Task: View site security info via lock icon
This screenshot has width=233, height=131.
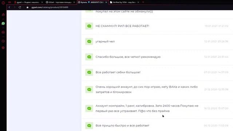Action: point(27,7)
